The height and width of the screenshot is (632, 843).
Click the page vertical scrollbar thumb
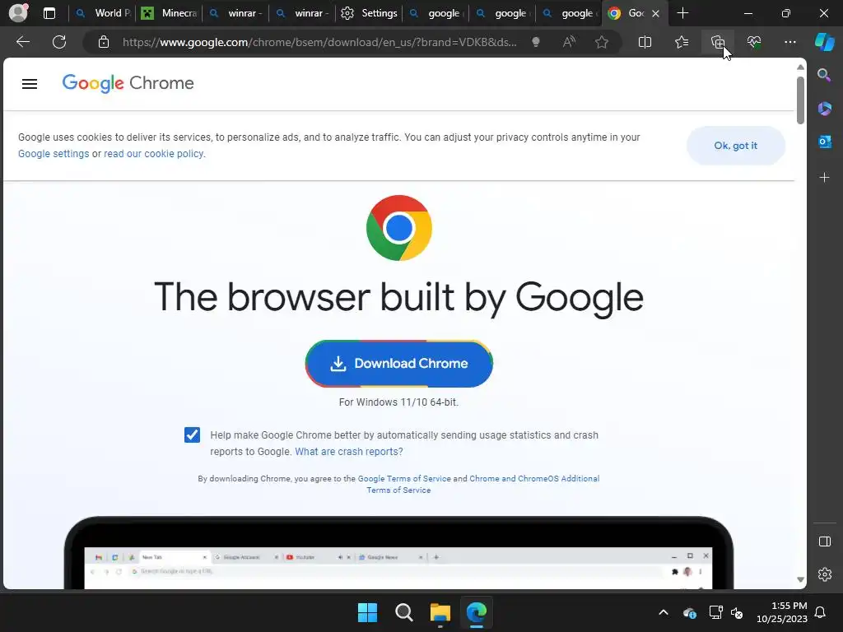(x=800, y=100)
